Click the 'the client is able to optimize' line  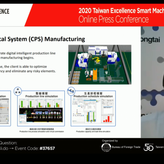click(25, 67)
